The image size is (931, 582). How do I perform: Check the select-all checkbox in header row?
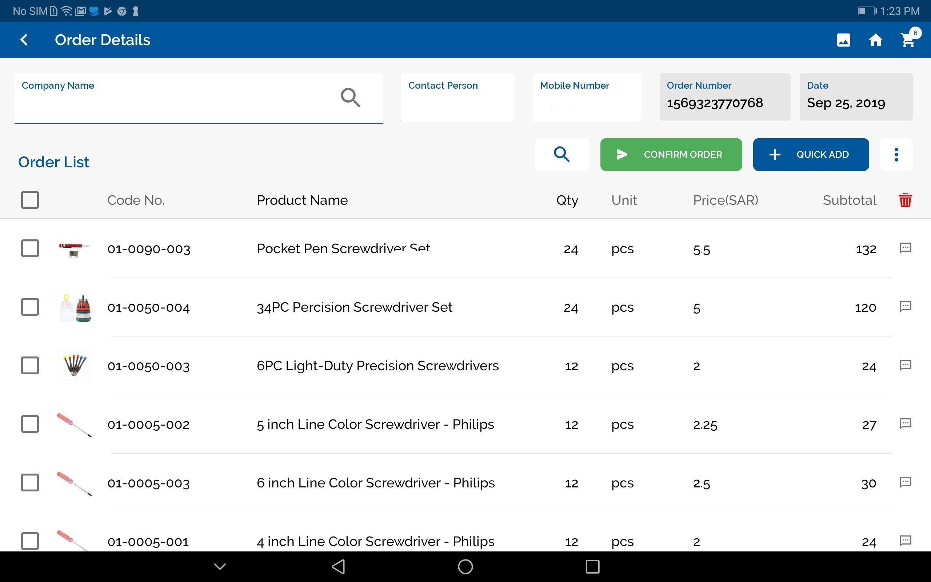coord(30,200)
